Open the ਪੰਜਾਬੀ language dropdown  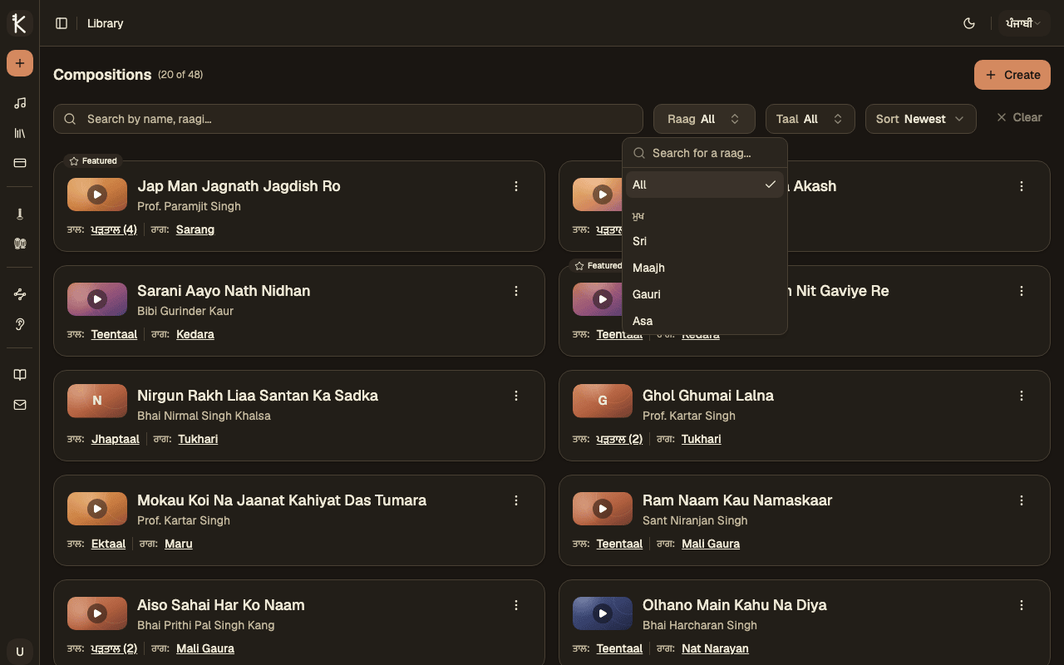click(1024, 23)
